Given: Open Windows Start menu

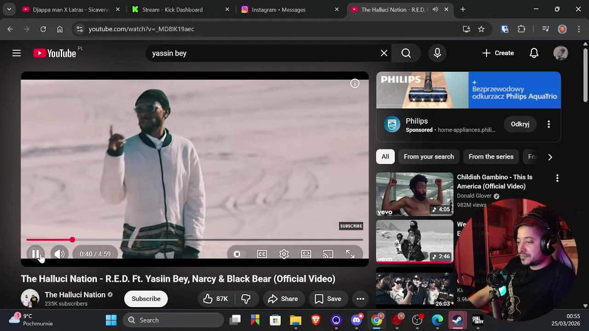Looking at the screenshot, I should point(111,320).
